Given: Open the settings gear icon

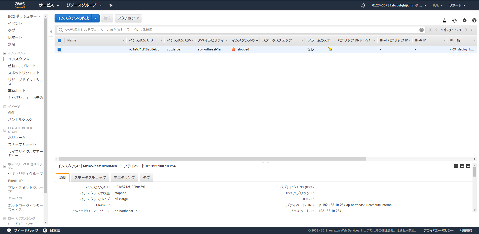Looking at the screenshot, I should (x=464, y=20).
